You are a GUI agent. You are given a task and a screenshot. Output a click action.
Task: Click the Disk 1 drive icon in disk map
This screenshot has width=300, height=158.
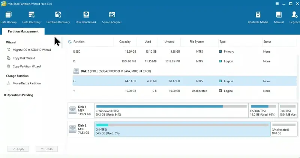pos(72,110)
